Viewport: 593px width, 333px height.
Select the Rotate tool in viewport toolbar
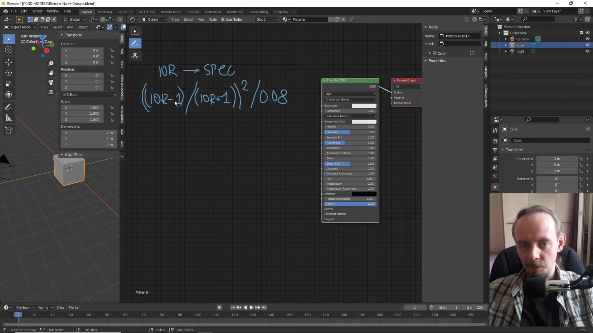pos(9,73)
